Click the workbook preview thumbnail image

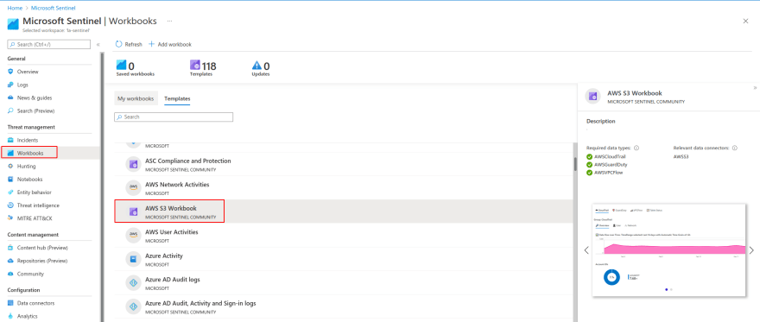click(x=668, y=250)
